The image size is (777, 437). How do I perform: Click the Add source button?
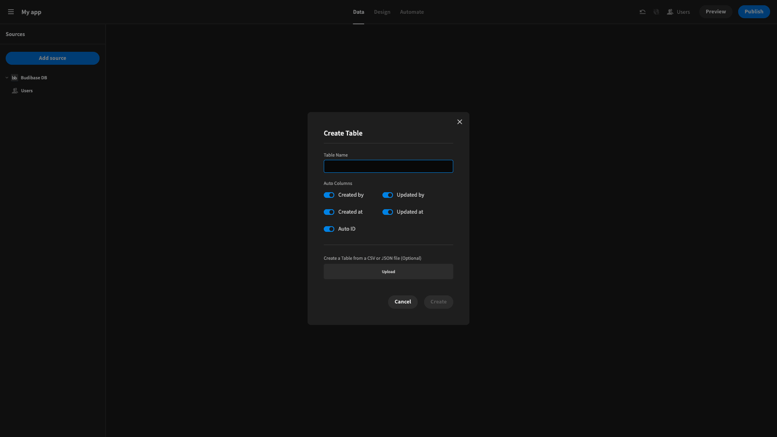click(x=53, y=58)
